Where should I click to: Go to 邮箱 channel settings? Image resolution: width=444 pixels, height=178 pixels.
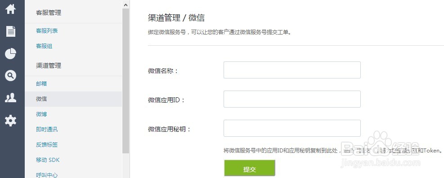[41, 84]
